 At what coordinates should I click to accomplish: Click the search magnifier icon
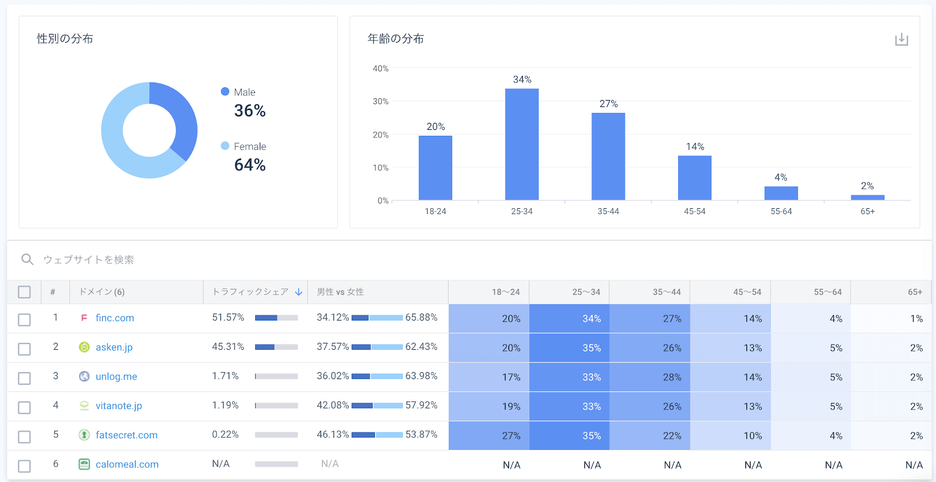(27, 259)
